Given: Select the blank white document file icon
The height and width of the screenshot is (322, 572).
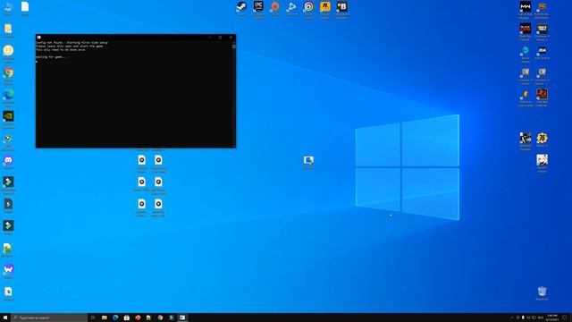Looking at the screenshot, I should [25, 6].
